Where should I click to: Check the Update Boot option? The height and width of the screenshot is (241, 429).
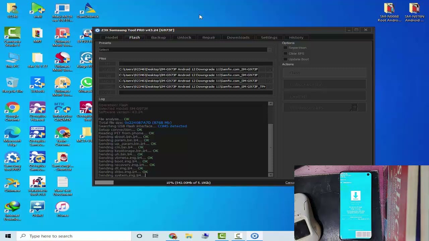(286, 59)
